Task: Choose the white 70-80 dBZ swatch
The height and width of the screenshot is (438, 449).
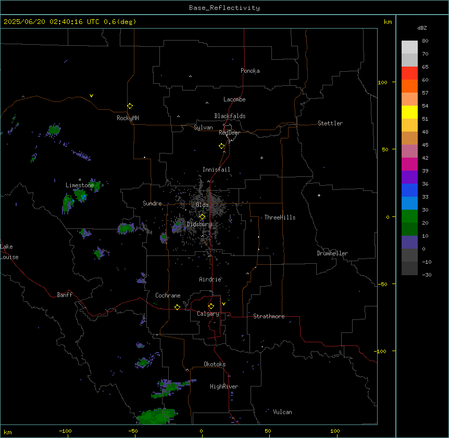Action: click(x=409, y=47)
